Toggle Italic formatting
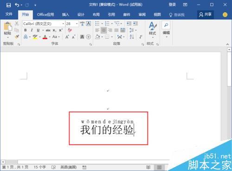Viewport: 232px width, 171px height. (32, 30)
